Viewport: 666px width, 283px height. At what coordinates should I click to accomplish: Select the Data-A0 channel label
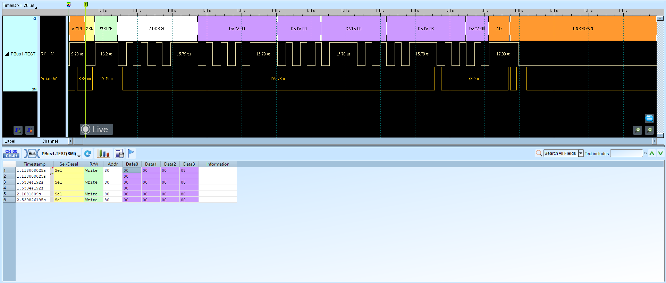coord(49,79)
